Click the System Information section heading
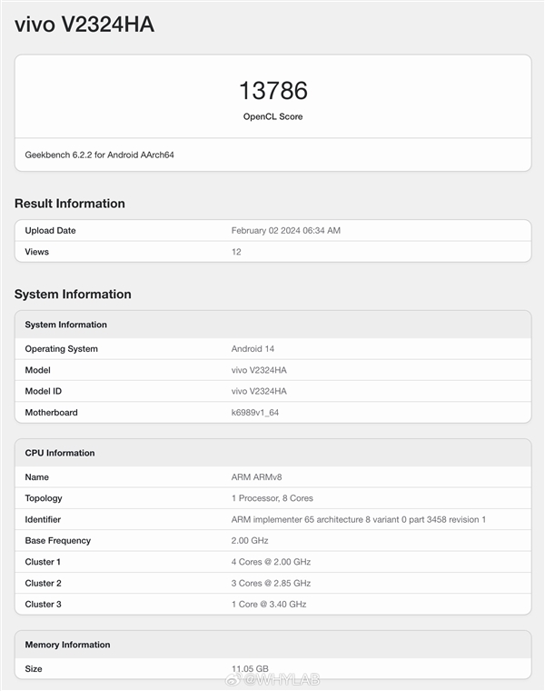This screenshot has width=545, height=691. pyautogui.click(x=73, y=295)
